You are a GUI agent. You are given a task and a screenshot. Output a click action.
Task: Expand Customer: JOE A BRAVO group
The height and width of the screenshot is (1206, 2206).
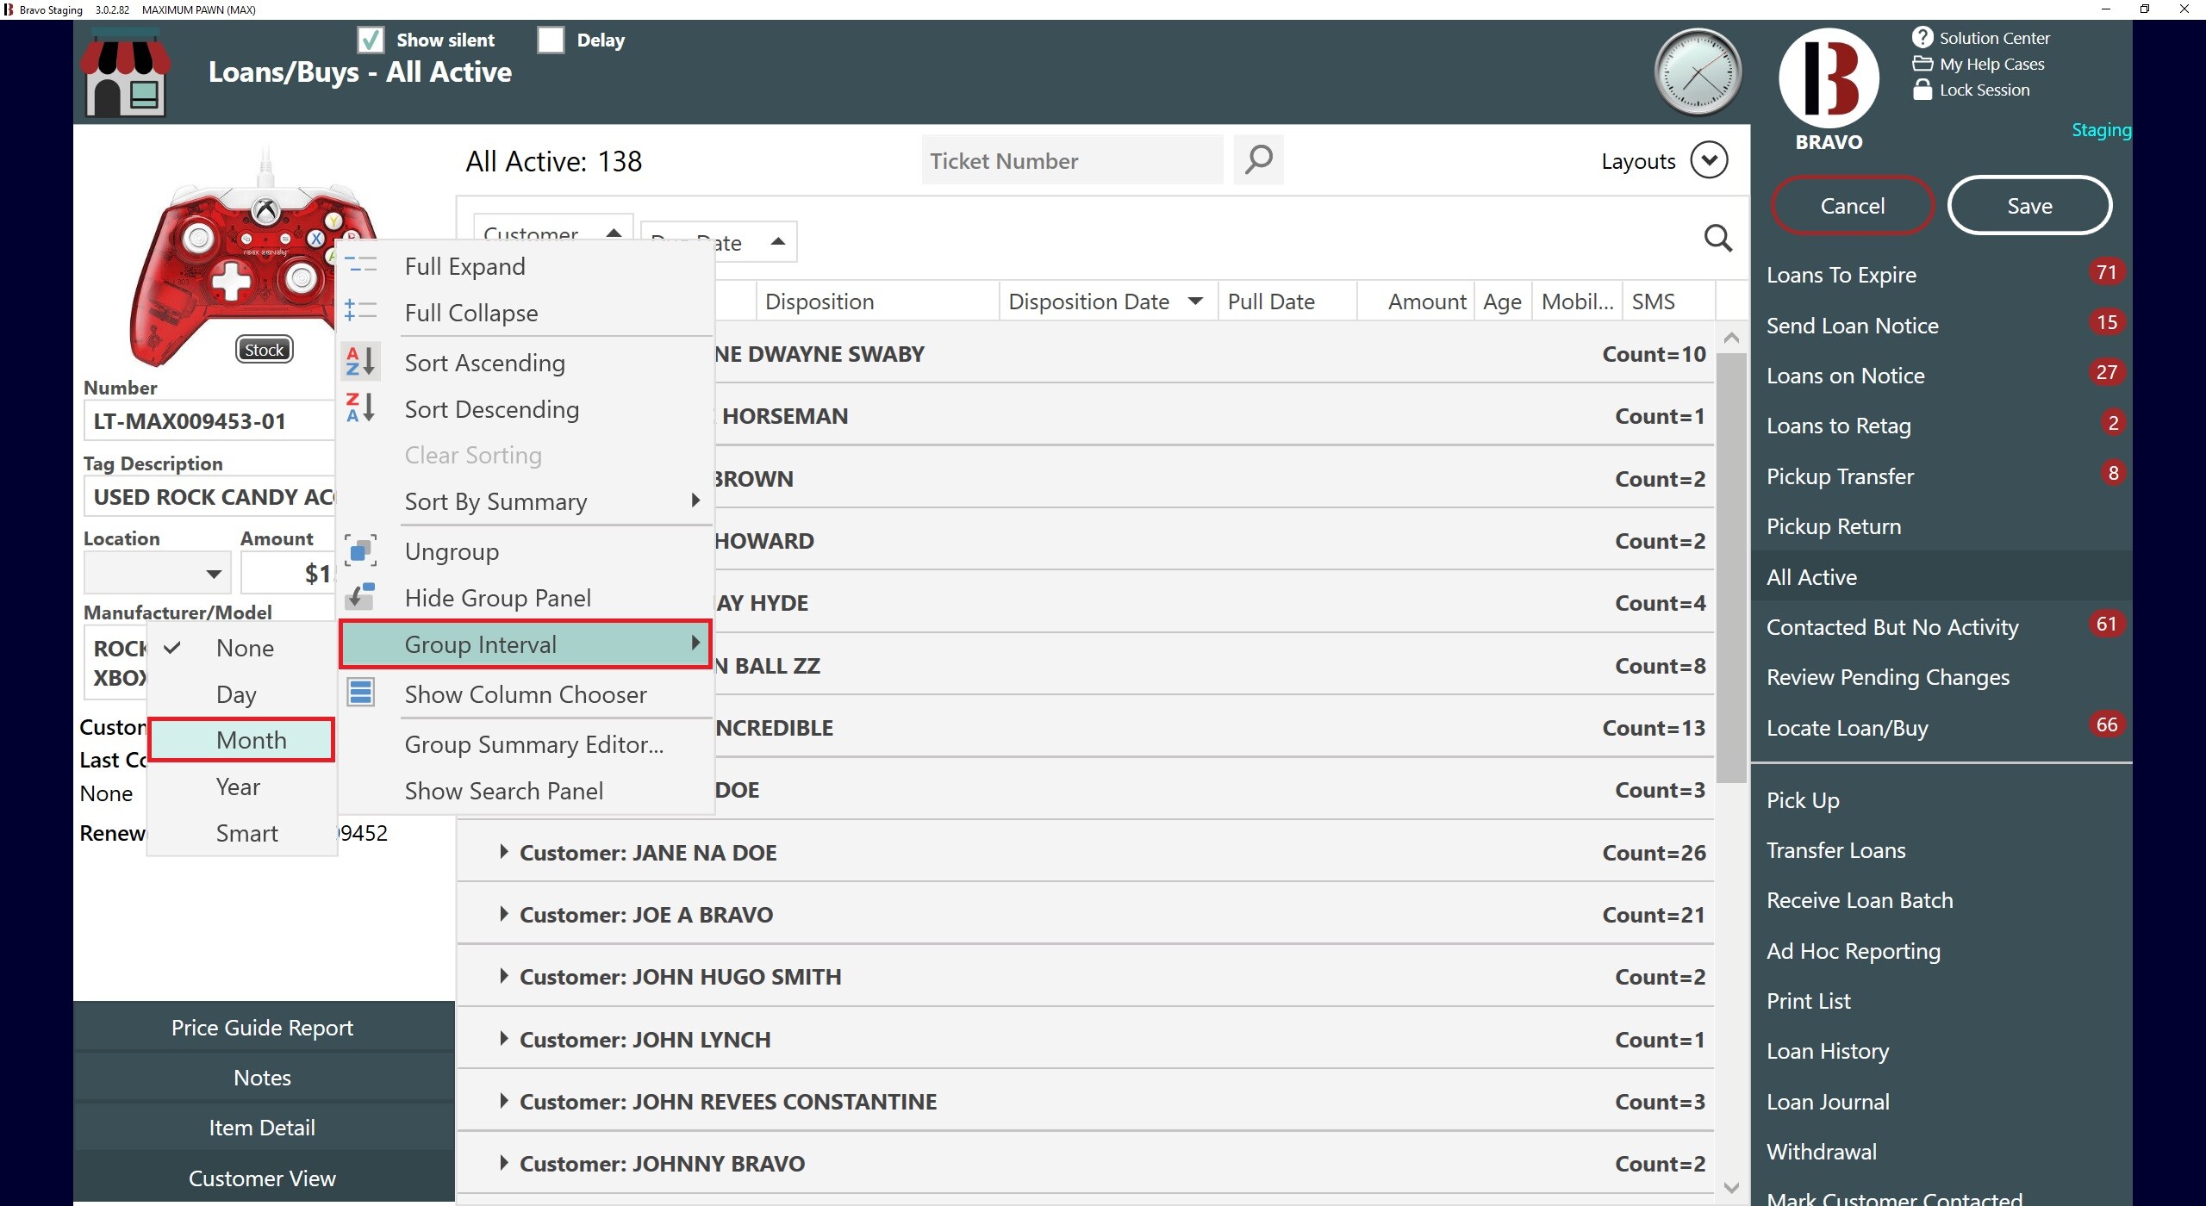point(504,914)
